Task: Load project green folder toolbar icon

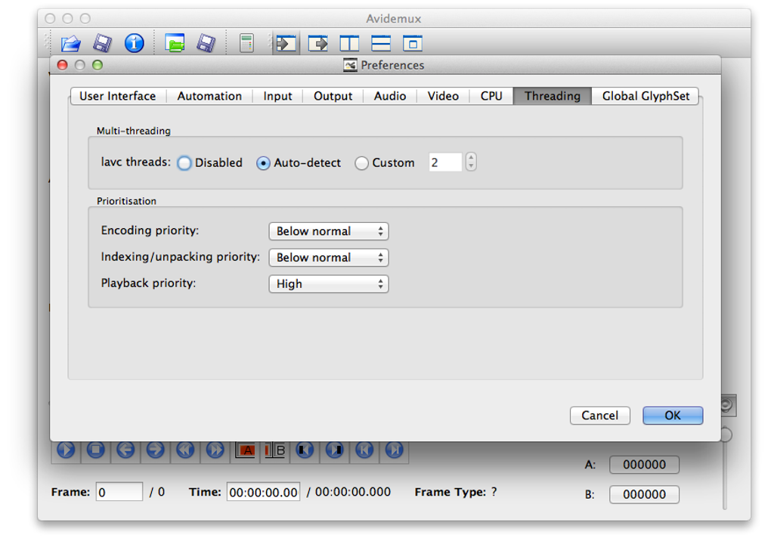Action: click(175, 43)
